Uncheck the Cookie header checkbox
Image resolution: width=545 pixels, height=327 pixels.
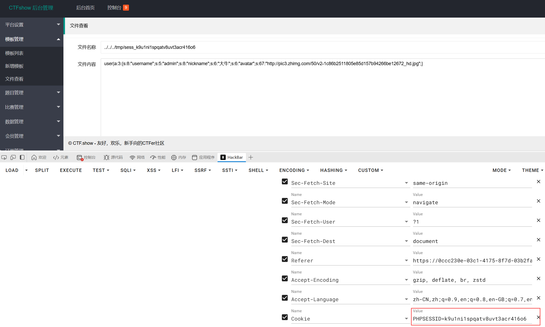pos(285,317)
